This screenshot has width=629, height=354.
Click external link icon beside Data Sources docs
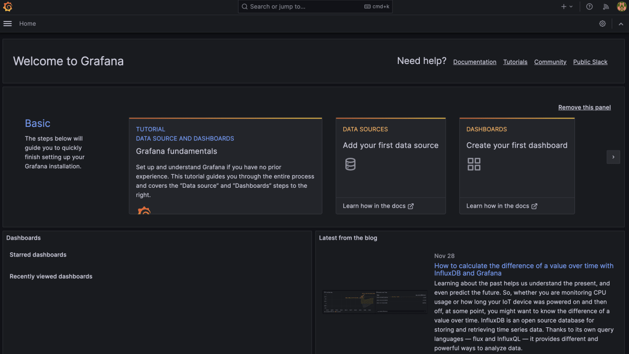pyautogui.click(x=411, y=206)
